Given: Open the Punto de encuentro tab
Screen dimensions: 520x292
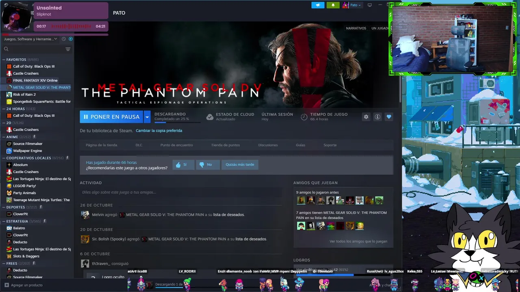Looking at the screenshot, I should [x=177, y=145].
